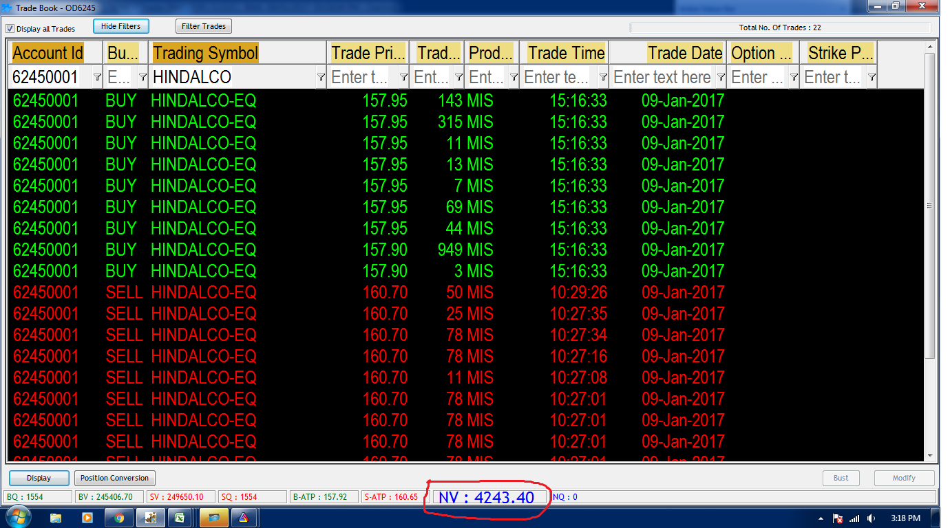950x528 pixels.
Task: Sort by Strike Price column header
Action: (x=840, y=53)
